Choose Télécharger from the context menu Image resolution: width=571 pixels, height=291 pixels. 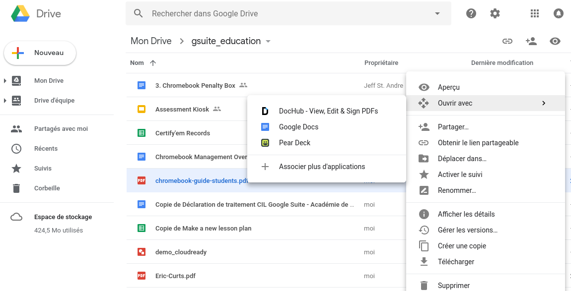457,261
